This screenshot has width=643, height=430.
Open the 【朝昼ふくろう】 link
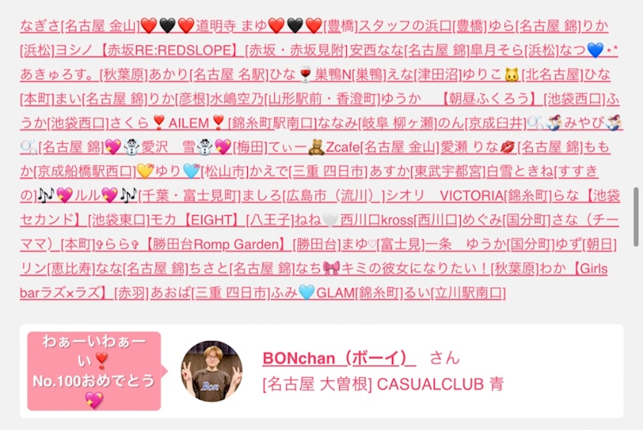click(491, 99)
